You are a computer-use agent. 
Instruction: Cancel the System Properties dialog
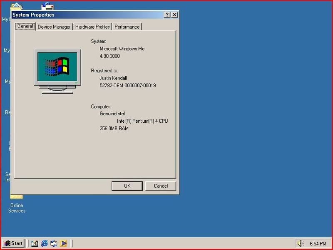point(160,186)
